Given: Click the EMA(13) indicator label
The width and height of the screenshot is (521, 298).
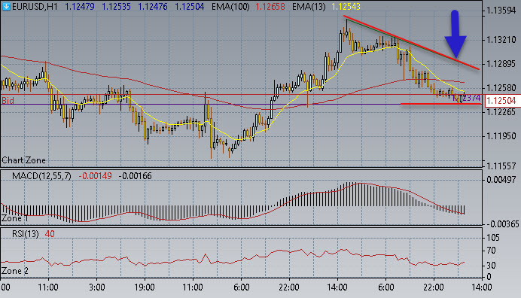Looking at the screenshot, I should (x=309, y=7).
